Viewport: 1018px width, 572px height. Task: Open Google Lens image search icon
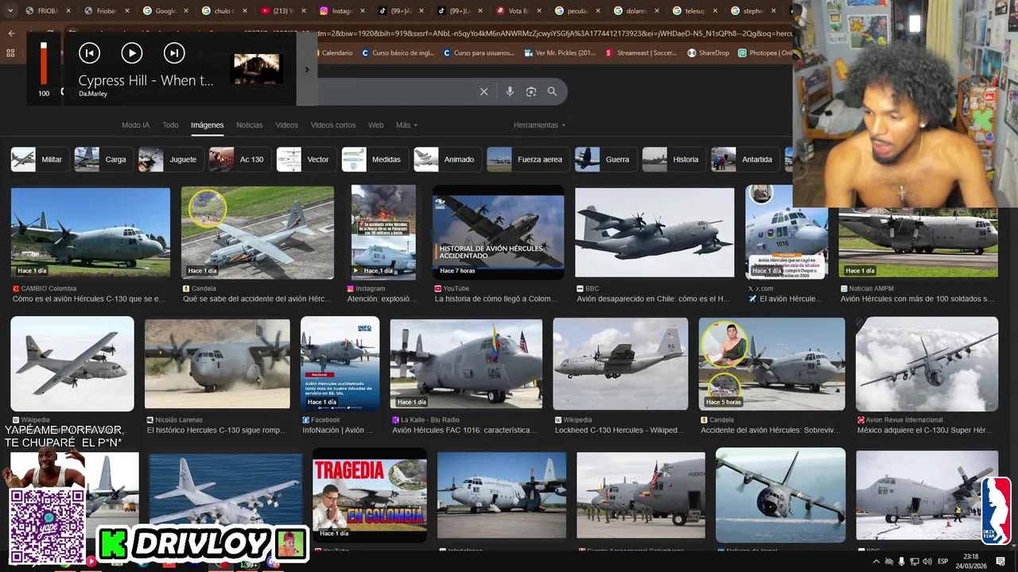pos(531,91)
